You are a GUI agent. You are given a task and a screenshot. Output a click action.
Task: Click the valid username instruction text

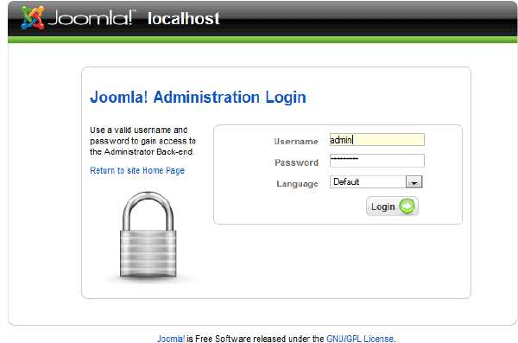tap(142, 141)
